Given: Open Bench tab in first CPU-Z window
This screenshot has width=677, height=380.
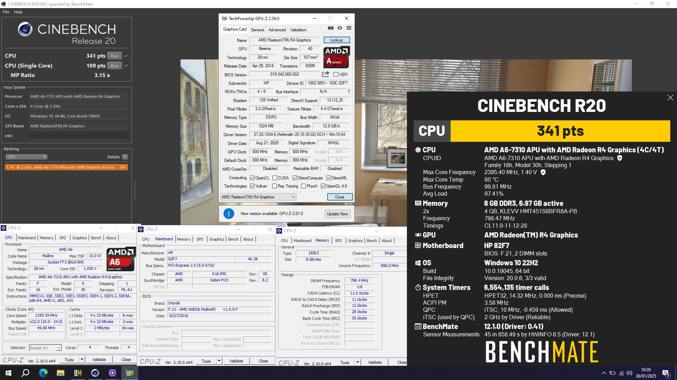Looking at the screenshot, I should tap(96, 238).
